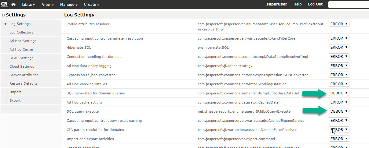This screenshot has height=148, width=369.
Task: Click the search input field
Action: (348, 5)
